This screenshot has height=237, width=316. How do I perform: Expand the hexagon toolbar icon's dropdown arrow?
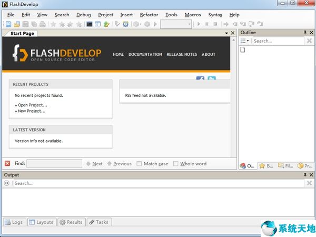point(141,24)
